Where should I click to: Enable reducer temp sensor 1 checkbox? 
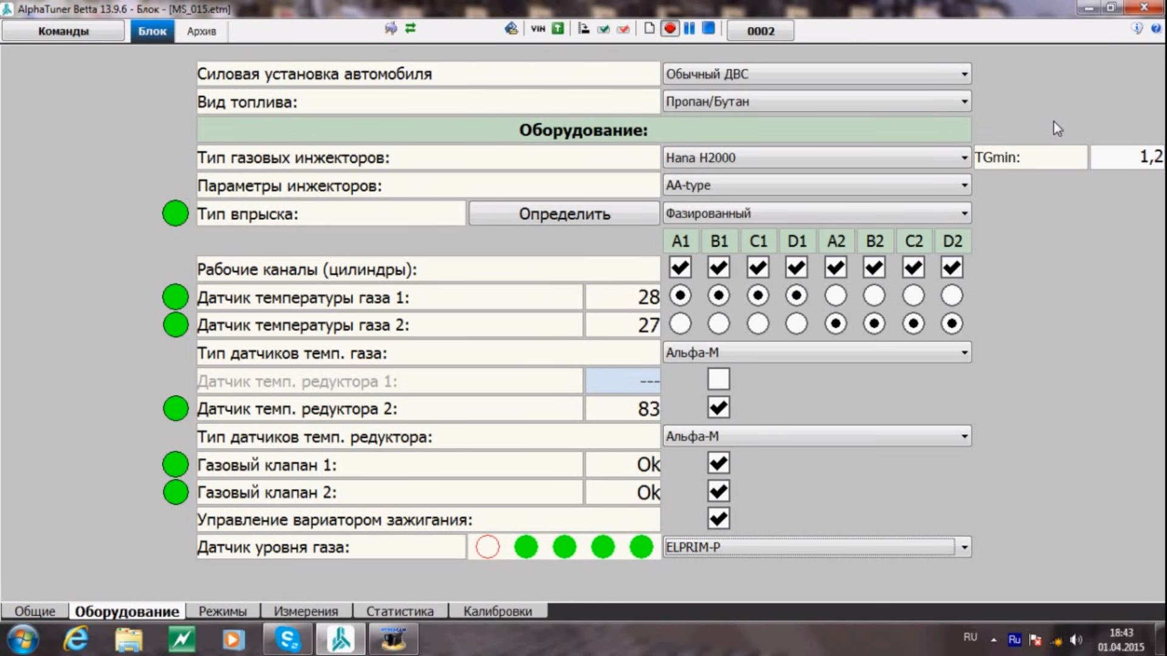[x=718, y=380]
